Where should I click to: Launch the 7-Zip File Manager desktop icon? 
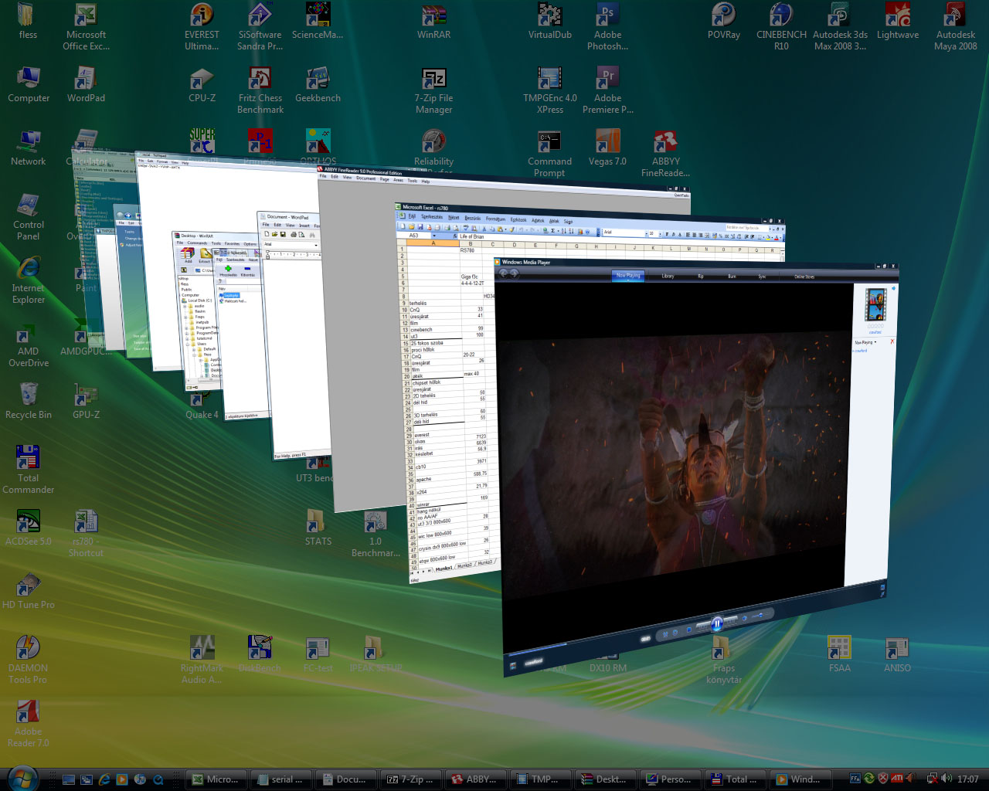[x=433, y=90]
